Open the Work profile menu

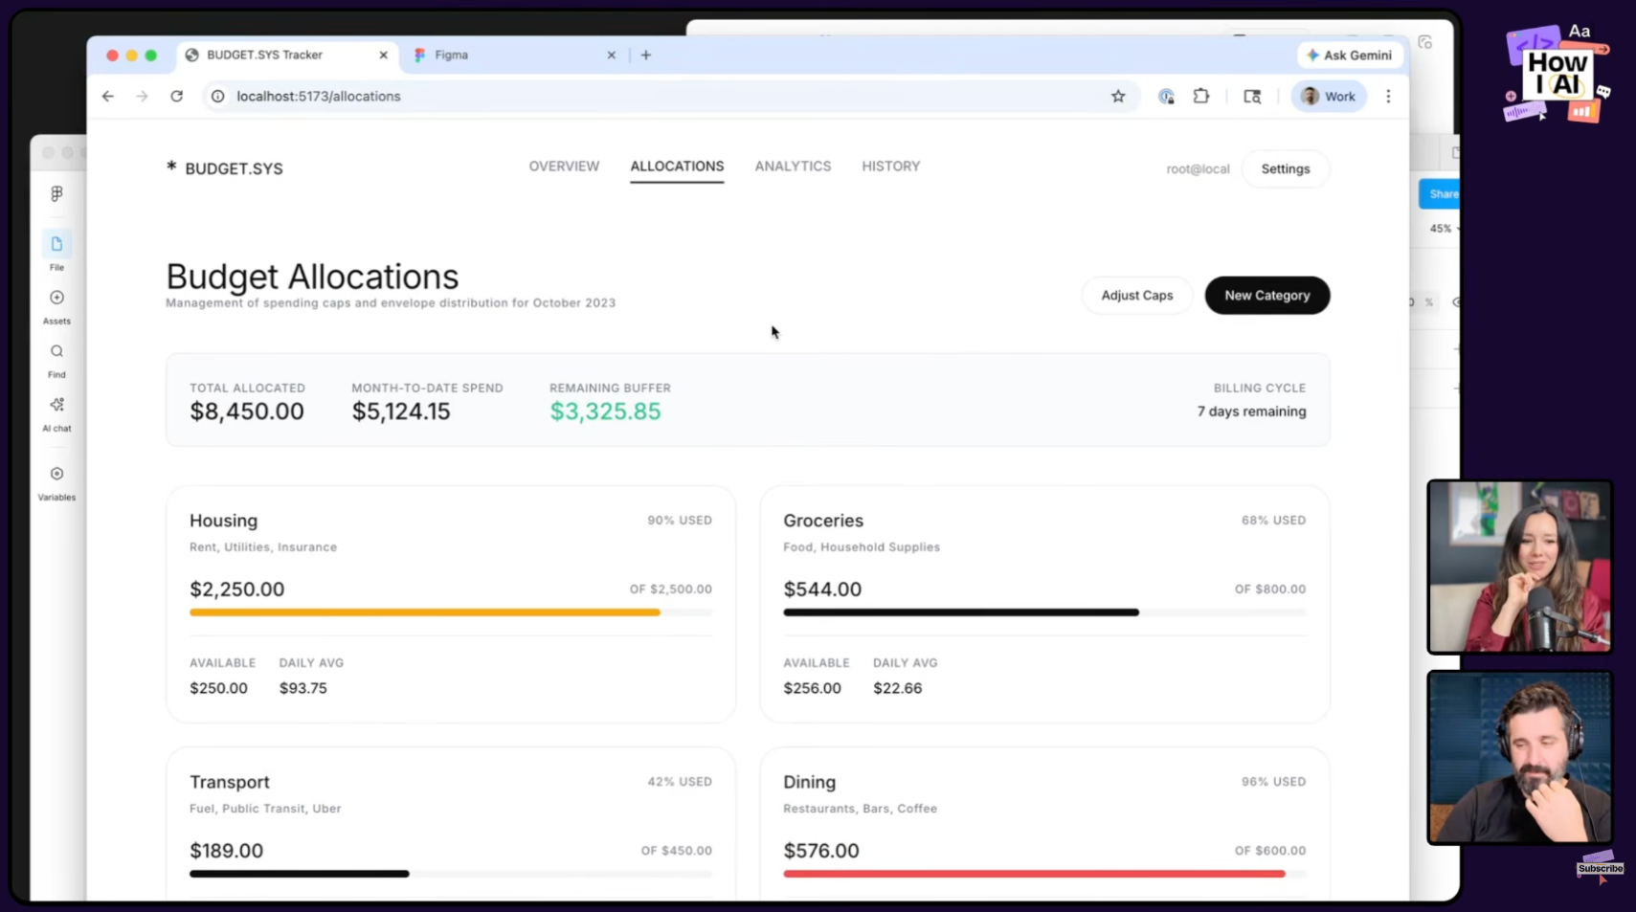(x=1328, y=97)
